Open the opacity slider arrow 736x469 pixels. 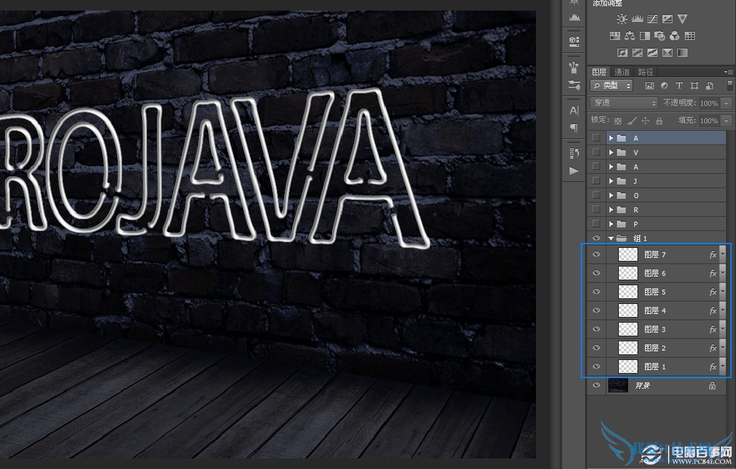tap(727, 103)
